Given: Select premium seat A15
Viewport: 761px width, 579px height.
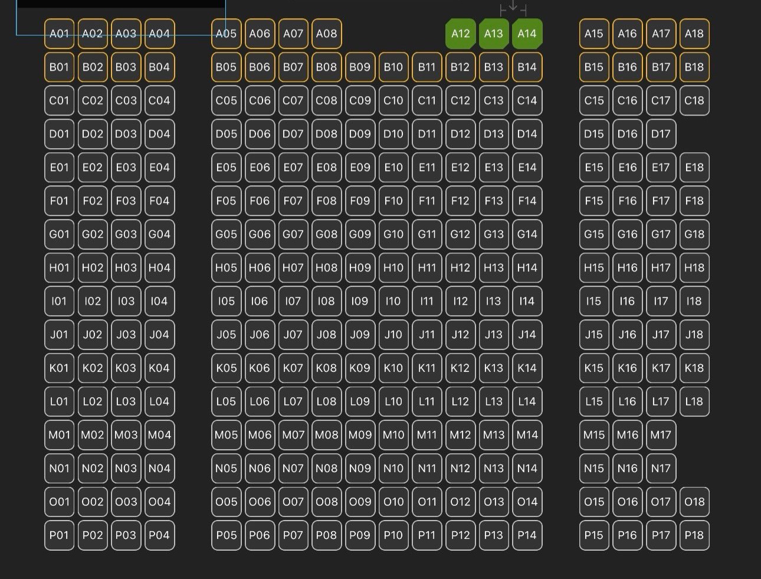Looking at the screenshot, I should click(x=594, y=34).
